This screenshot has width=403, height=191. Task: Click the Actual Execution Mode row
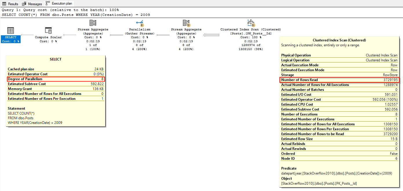pos(340,65)
